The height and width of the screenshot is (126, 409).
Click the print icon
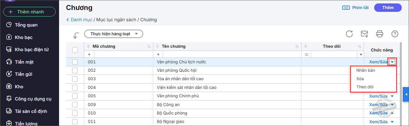coord(380,34)
